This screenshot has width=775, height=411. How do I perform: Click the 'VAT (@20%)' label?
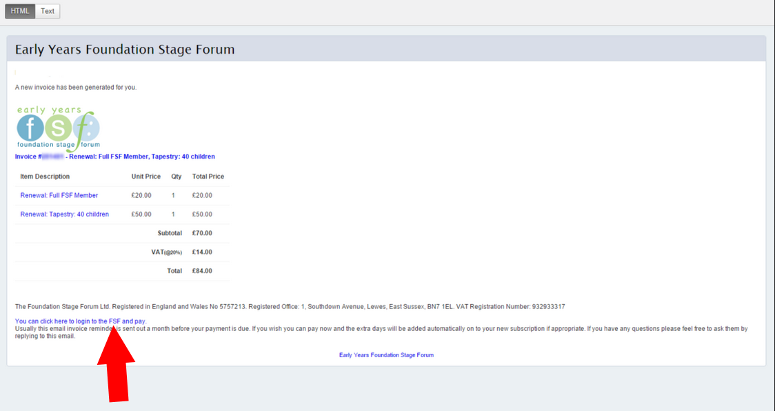[167, 252]
